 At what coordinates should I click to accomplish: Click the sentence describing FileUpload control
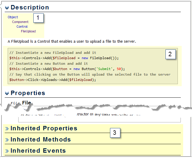click(72, 41)
